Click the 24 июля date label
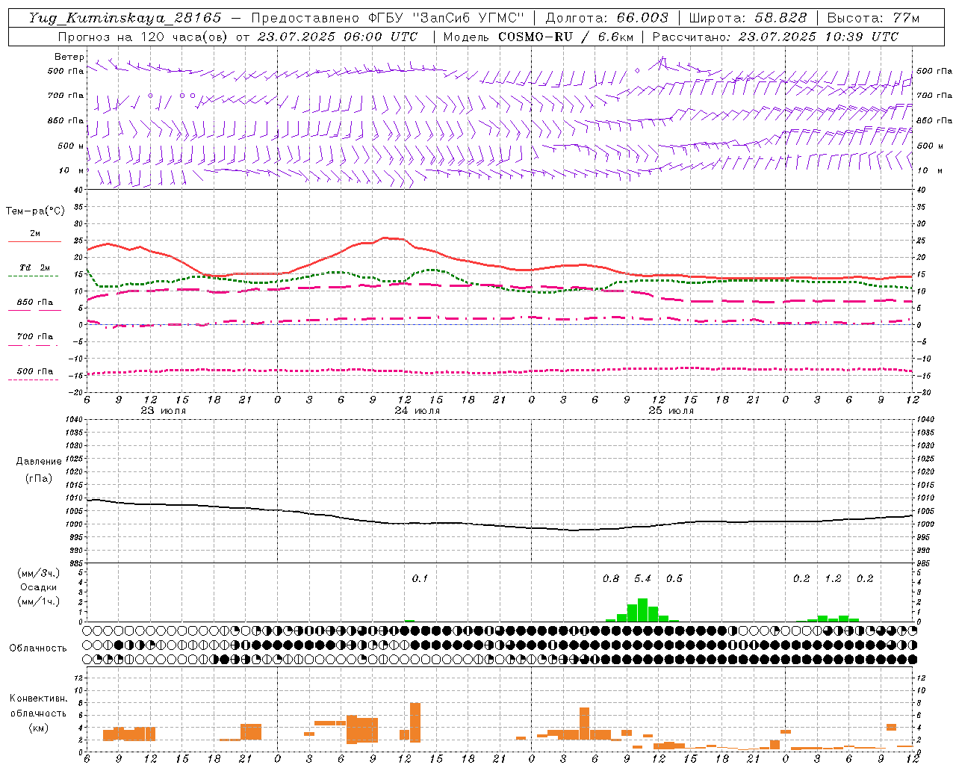Image resolution: width=956 pixels, height=765 pixels. (417, 410)
